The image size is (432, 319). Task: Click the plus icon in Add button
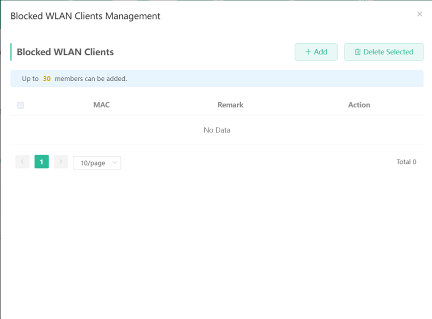coord(308,52)
